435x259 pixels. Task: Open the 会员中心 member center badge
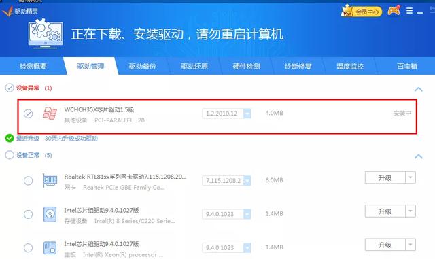362,12
